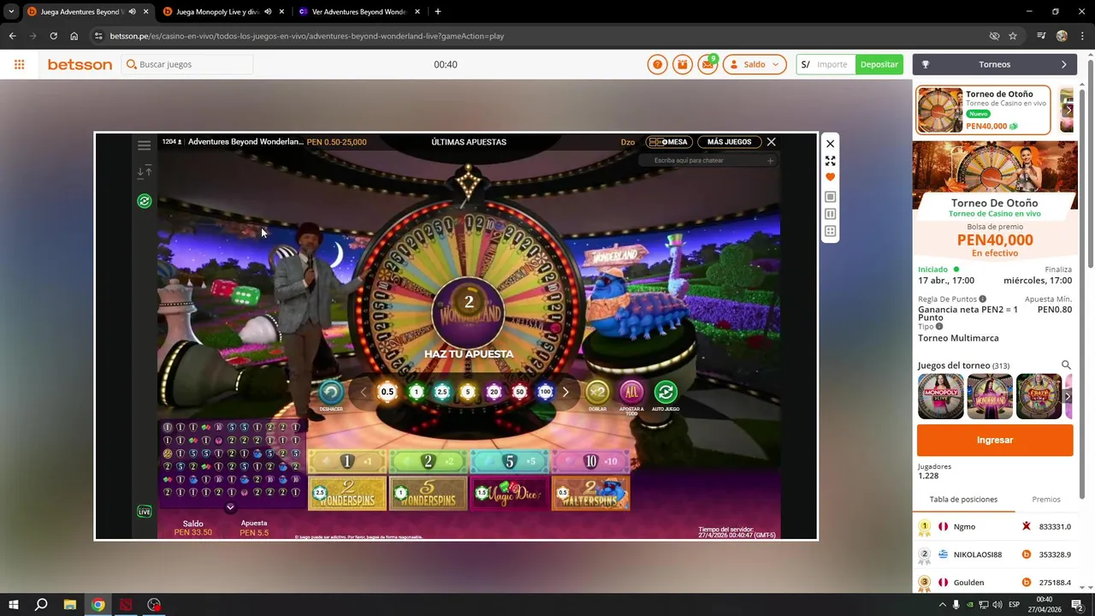This screenshot has width=1095, height=616.
Task: Select the blue 100 chip
Action: (545, 392)
